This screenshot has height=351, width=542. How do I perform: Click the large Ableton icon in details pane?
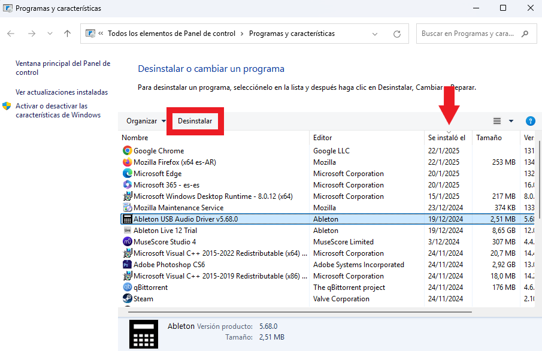point(144,334)
